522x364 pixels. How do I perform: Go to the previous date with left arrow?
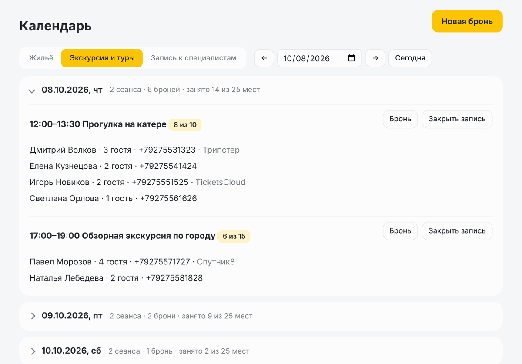(x=264, y=58)
